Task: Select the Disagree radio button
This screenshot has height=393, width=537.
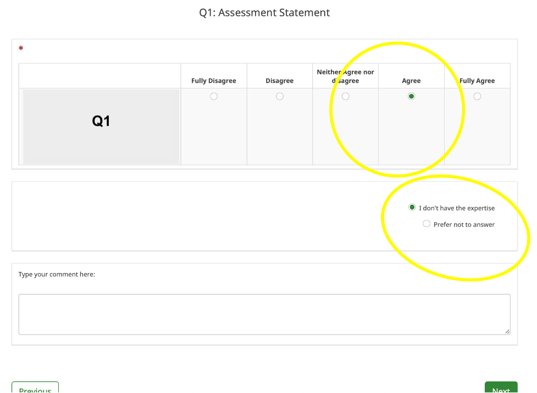Action: [280, 96]
